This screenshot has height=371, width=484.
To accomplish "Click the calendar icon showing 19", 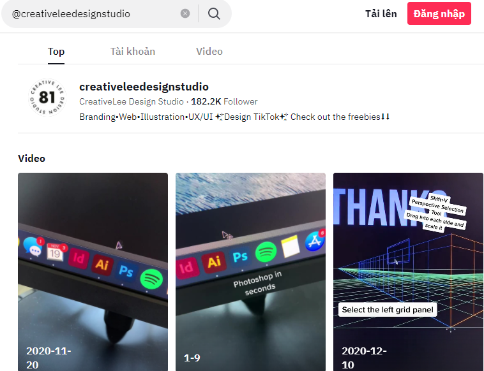I will tap(56, 252).
